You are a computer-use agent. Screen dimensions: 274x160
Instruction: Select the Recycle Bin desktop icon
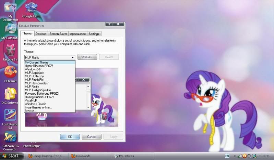pos(10,53)
